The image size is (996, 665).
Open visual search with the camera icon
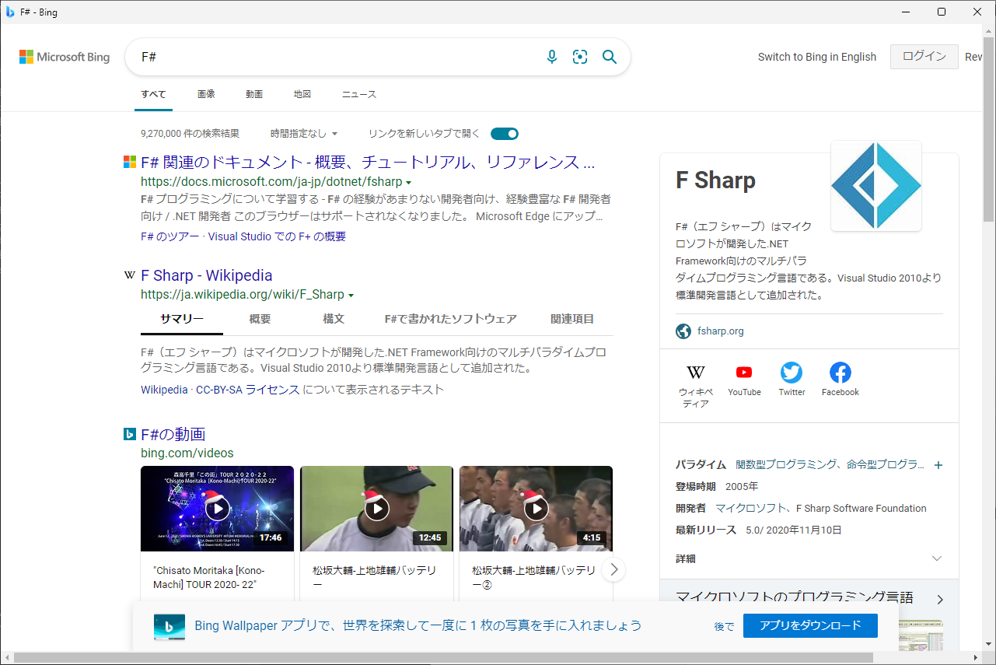click(x=580, y=56)
